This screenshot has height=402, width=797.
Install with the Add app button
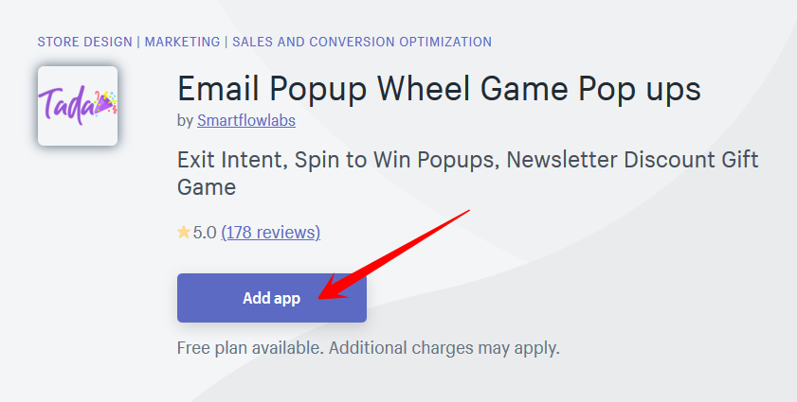pyautogui.click(x=272, y=298)
